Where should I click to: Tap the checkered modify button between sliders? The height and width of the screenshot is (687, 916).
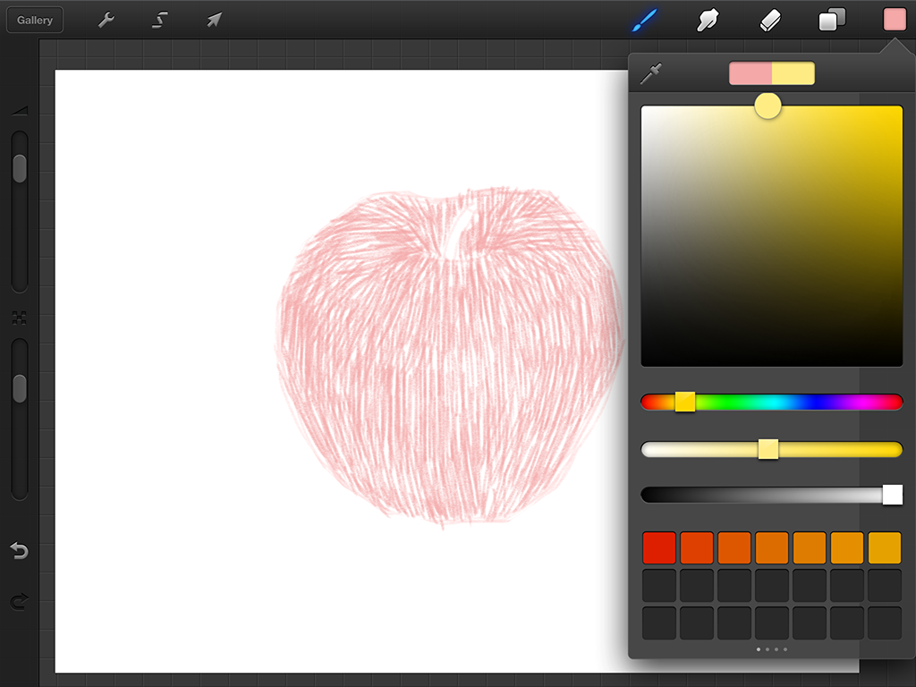click(20, 318)
